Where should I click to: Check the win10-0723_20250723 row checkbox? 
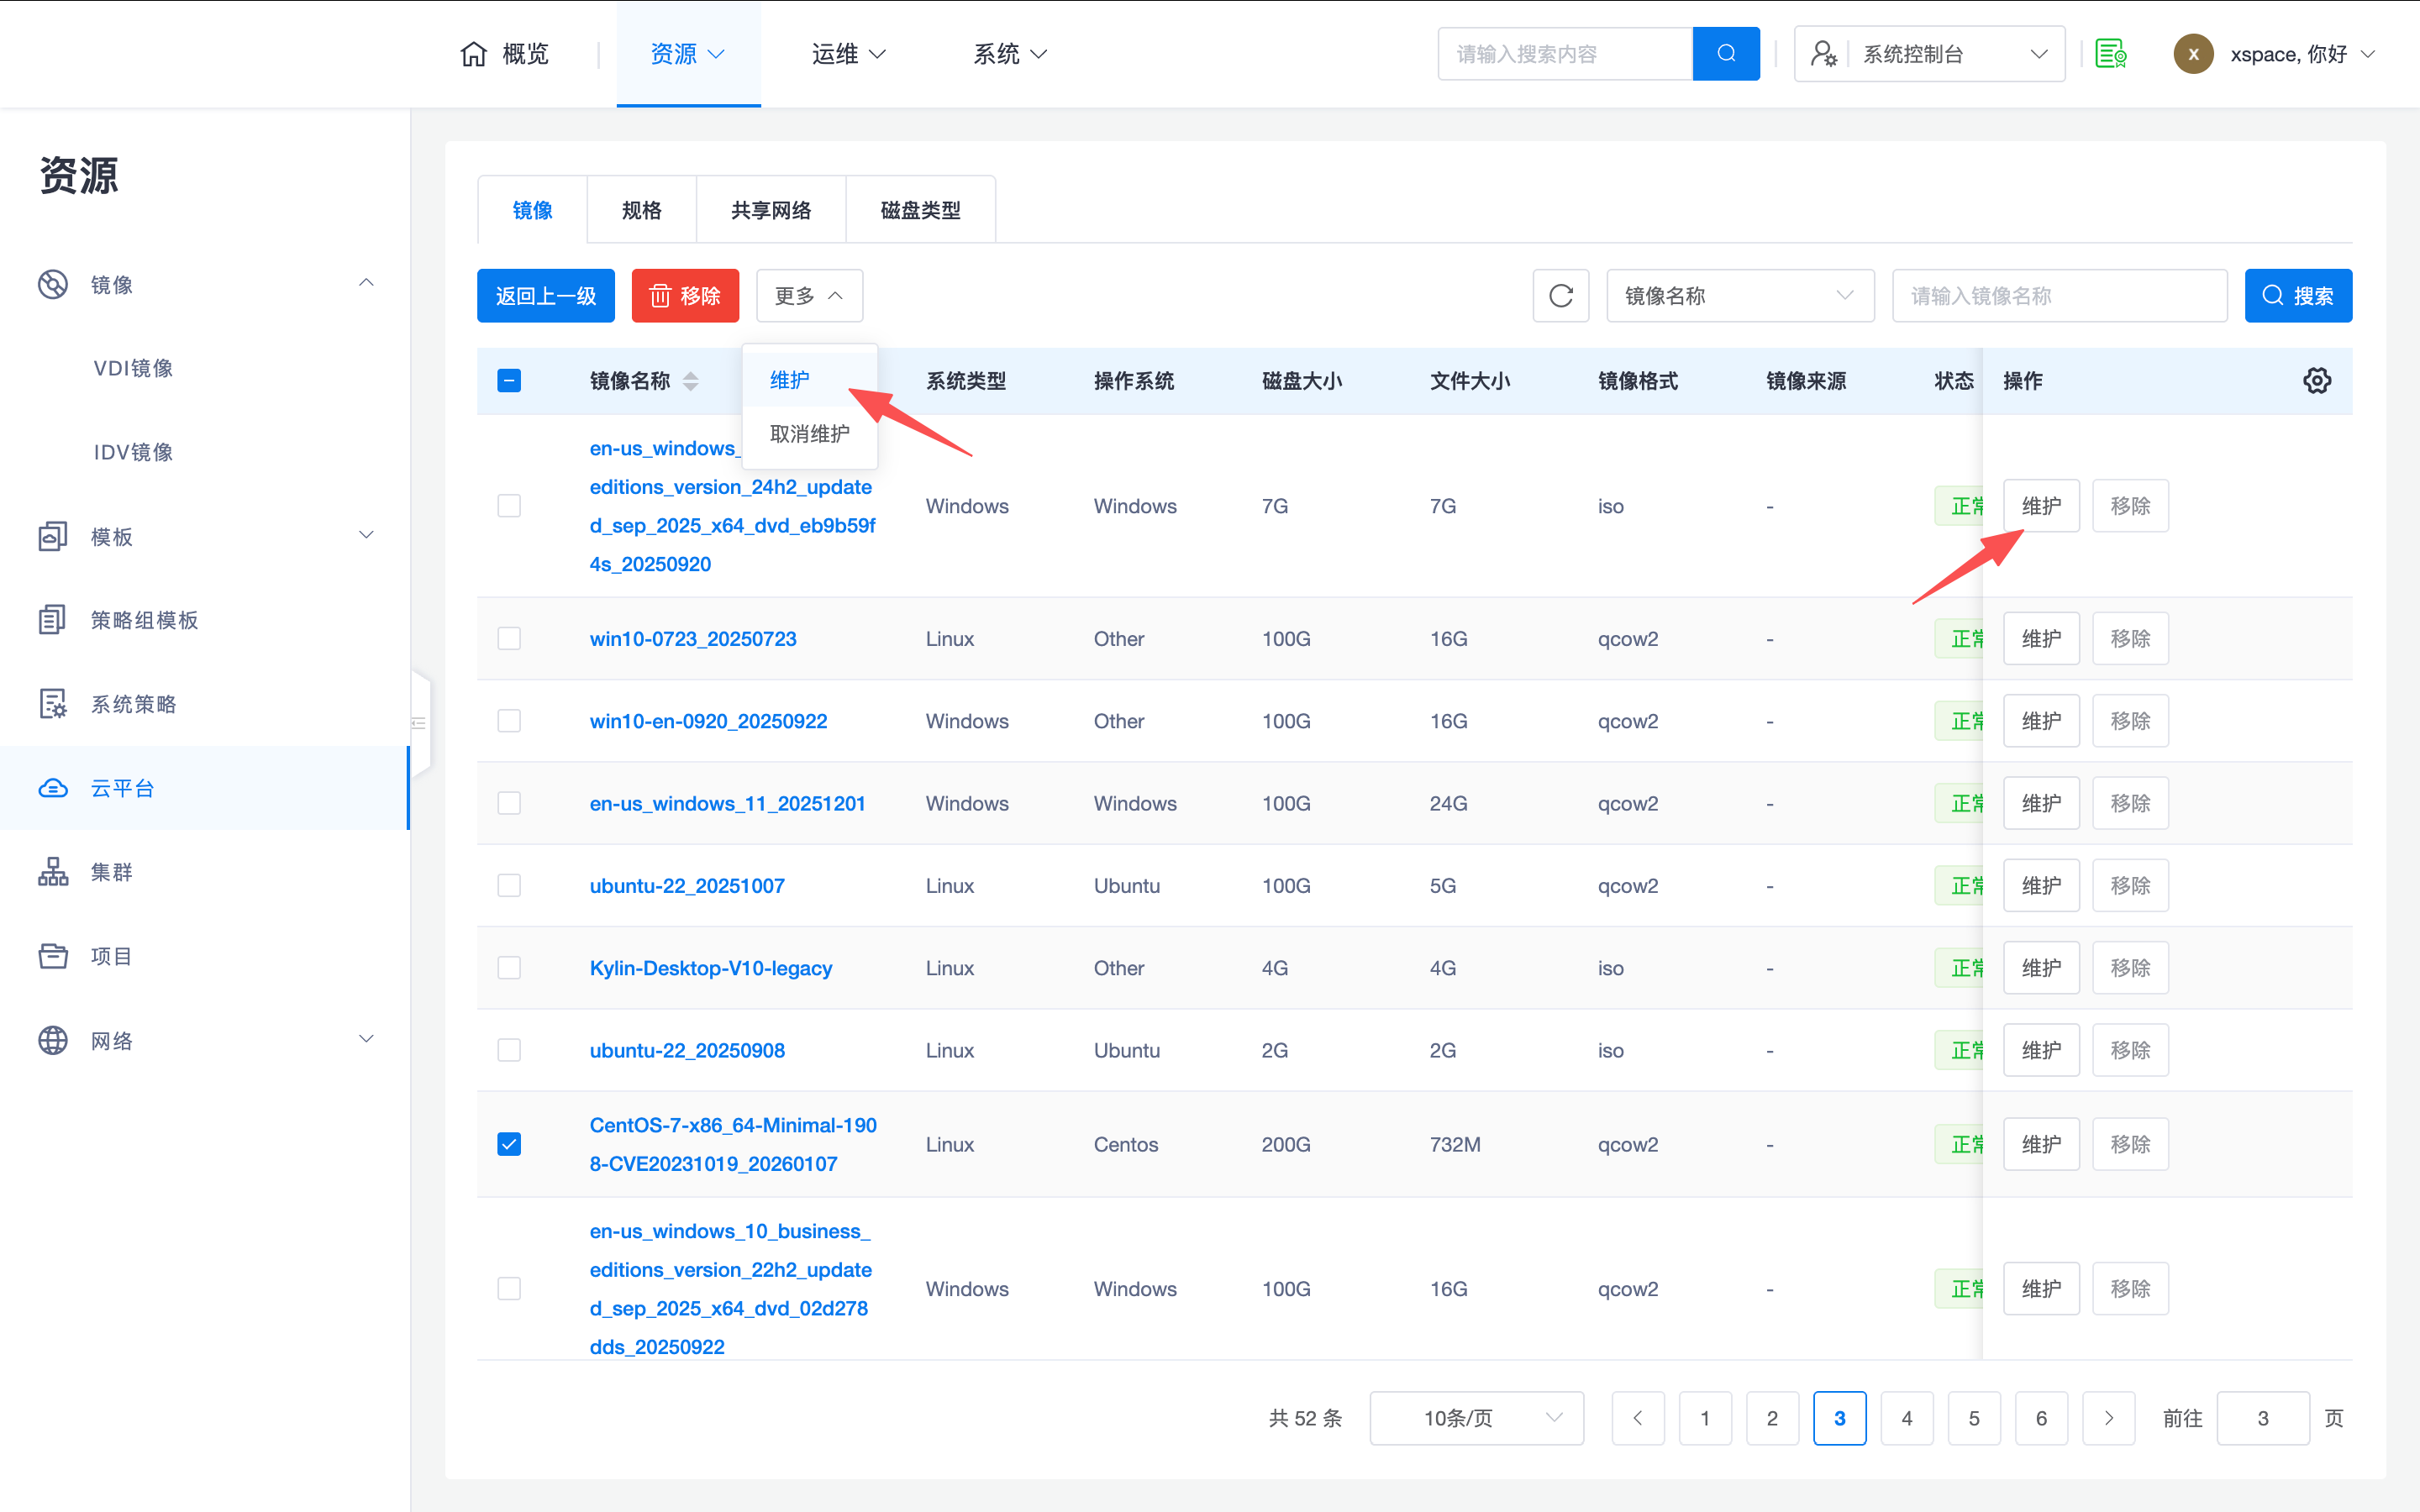pos(509,639)
